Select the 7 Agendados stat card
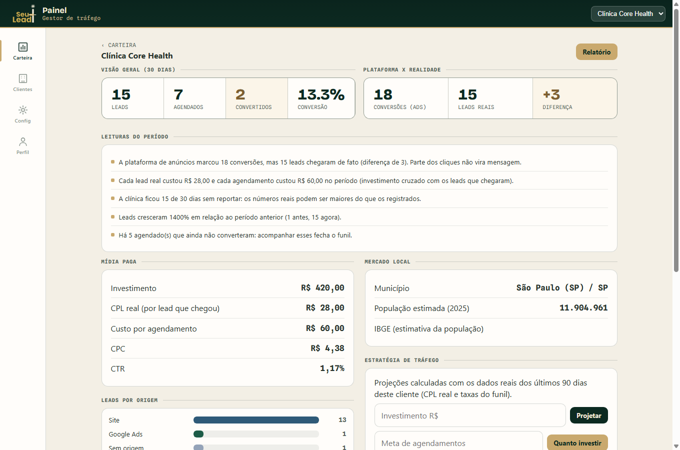The image size is (680, 450). (x=194, y=98)
